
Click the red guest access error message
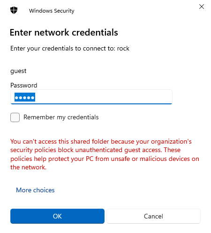tap(105, 154)
